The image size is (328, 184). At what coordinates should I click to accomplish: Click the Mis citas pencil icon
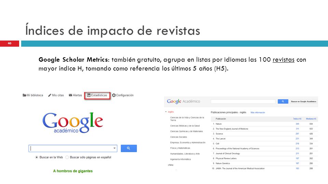click(50, 95)
